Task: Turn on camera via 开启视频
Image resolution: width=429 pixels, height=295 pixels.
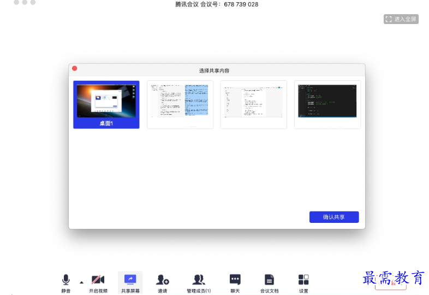Action: 98,283
